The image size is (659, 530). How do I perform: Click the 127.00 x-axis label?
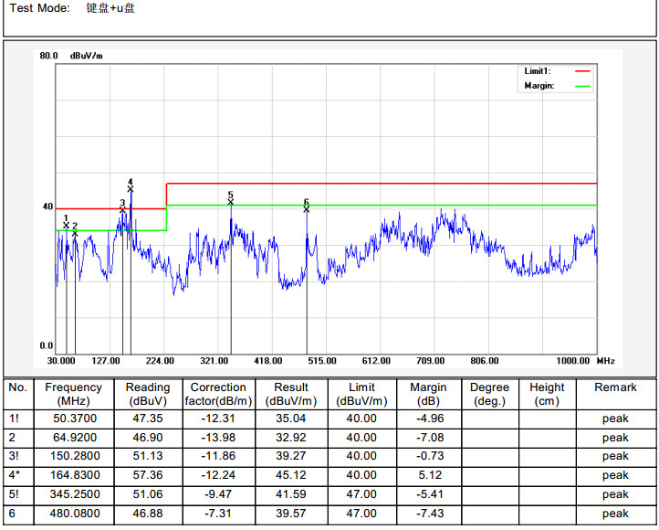point(106,361)
